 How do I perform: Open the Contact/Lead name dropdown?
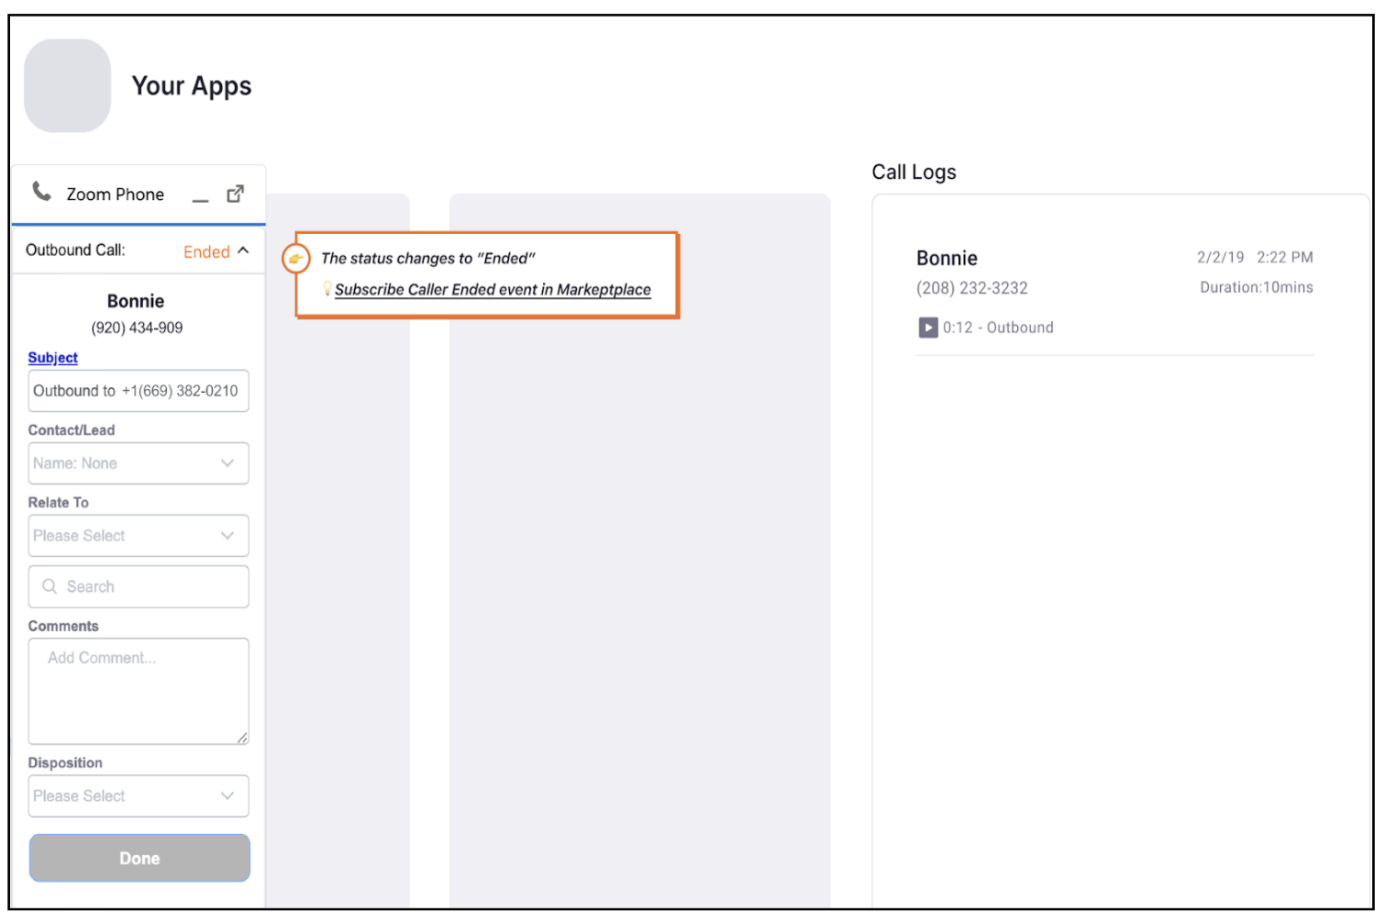(x=227, y=463)
